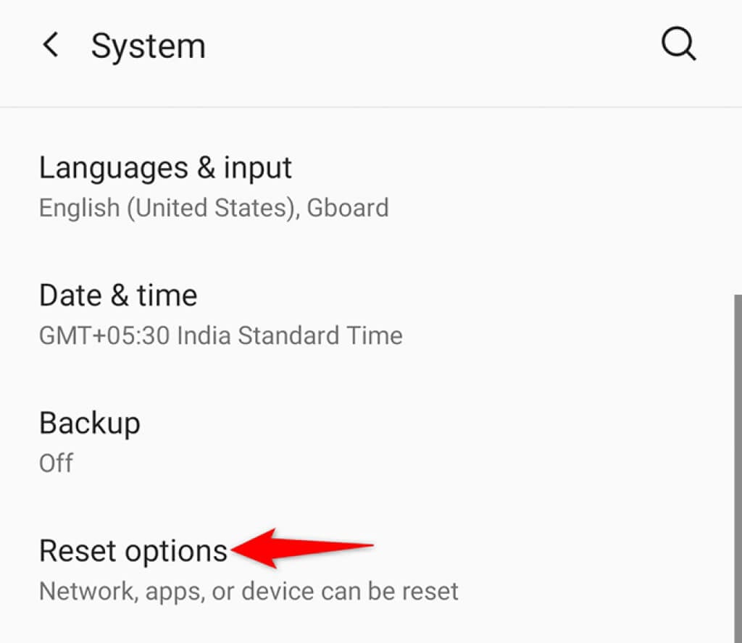The height and width of the screenshot is (643, 742).
Task: Tap the Gboard keyboard label
Action: pos(348,208)
